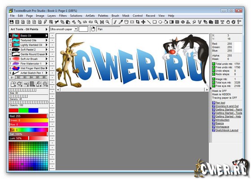Expand the Basic Oil brush arrow
Image resolution: width=251 pixels, height=179 pixels.
pos(47,35)
